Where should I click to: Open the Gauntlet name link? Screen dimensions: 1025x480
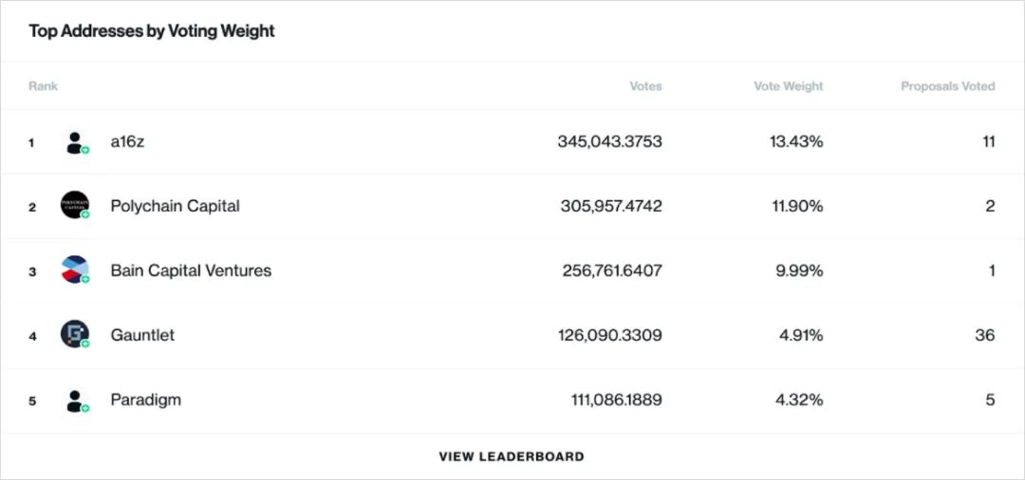coord(142,335)
